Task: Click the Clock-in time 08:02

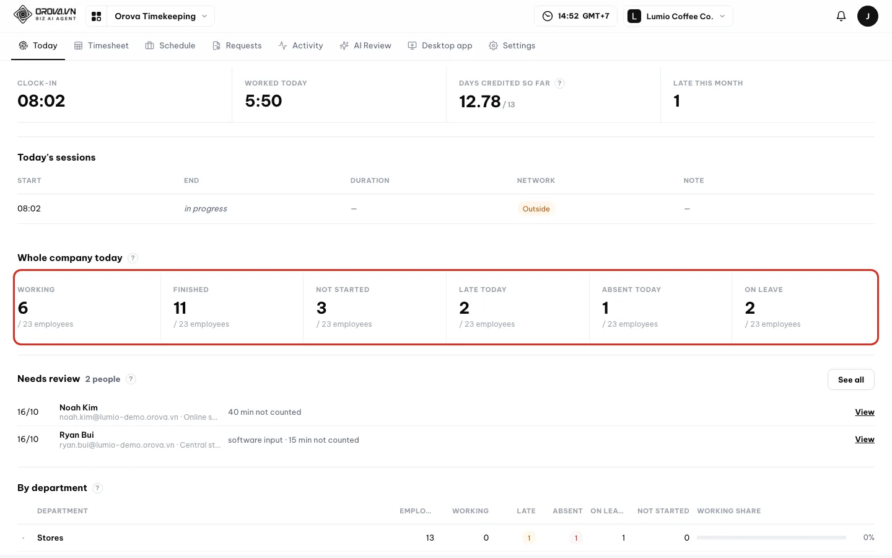Action: tap(42, 101)
